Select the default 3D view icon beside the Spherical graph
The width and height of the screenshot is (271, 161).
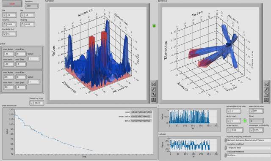(x=266, y=100)
